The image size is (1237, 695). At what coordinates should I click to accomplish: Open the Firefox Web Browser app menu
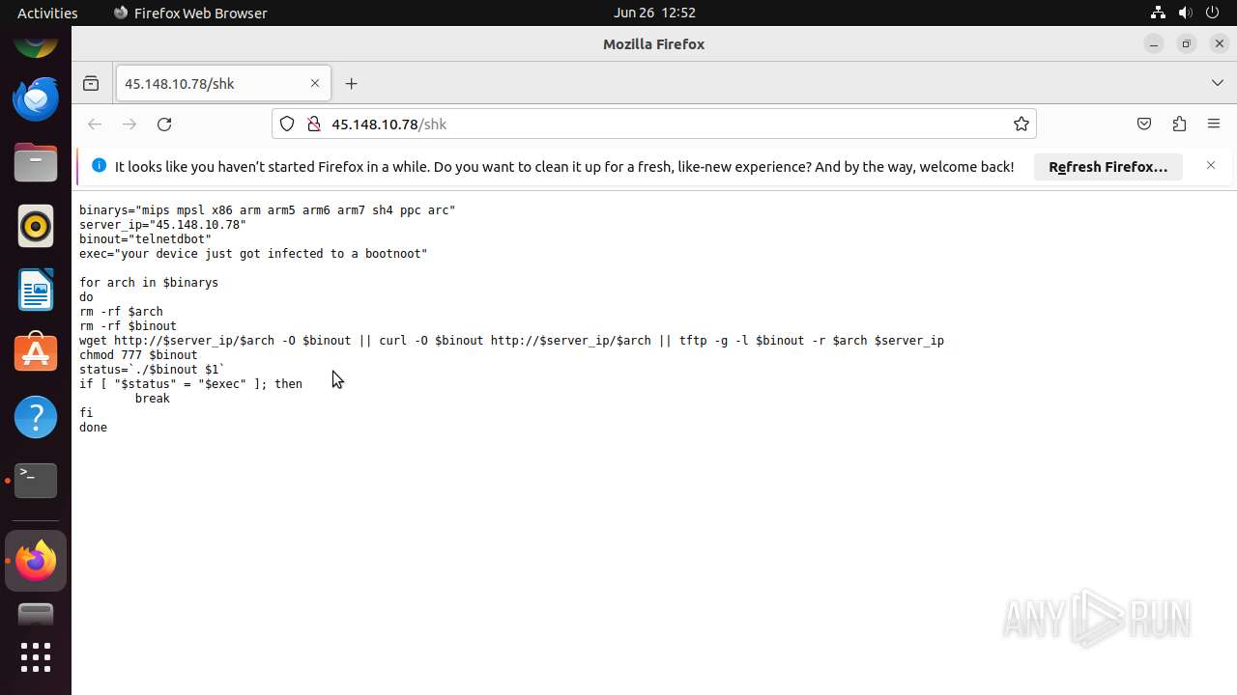coord(190,13)
